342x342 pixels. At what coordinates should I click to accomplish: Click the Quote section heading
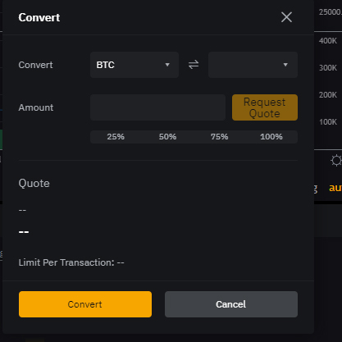(x=34, y=183)
